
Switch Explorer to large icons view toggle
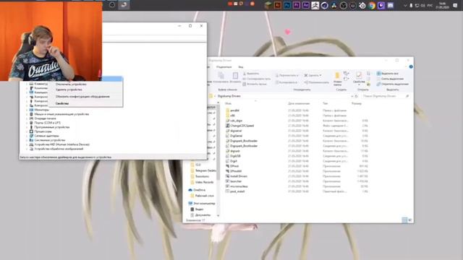[410, 220]
